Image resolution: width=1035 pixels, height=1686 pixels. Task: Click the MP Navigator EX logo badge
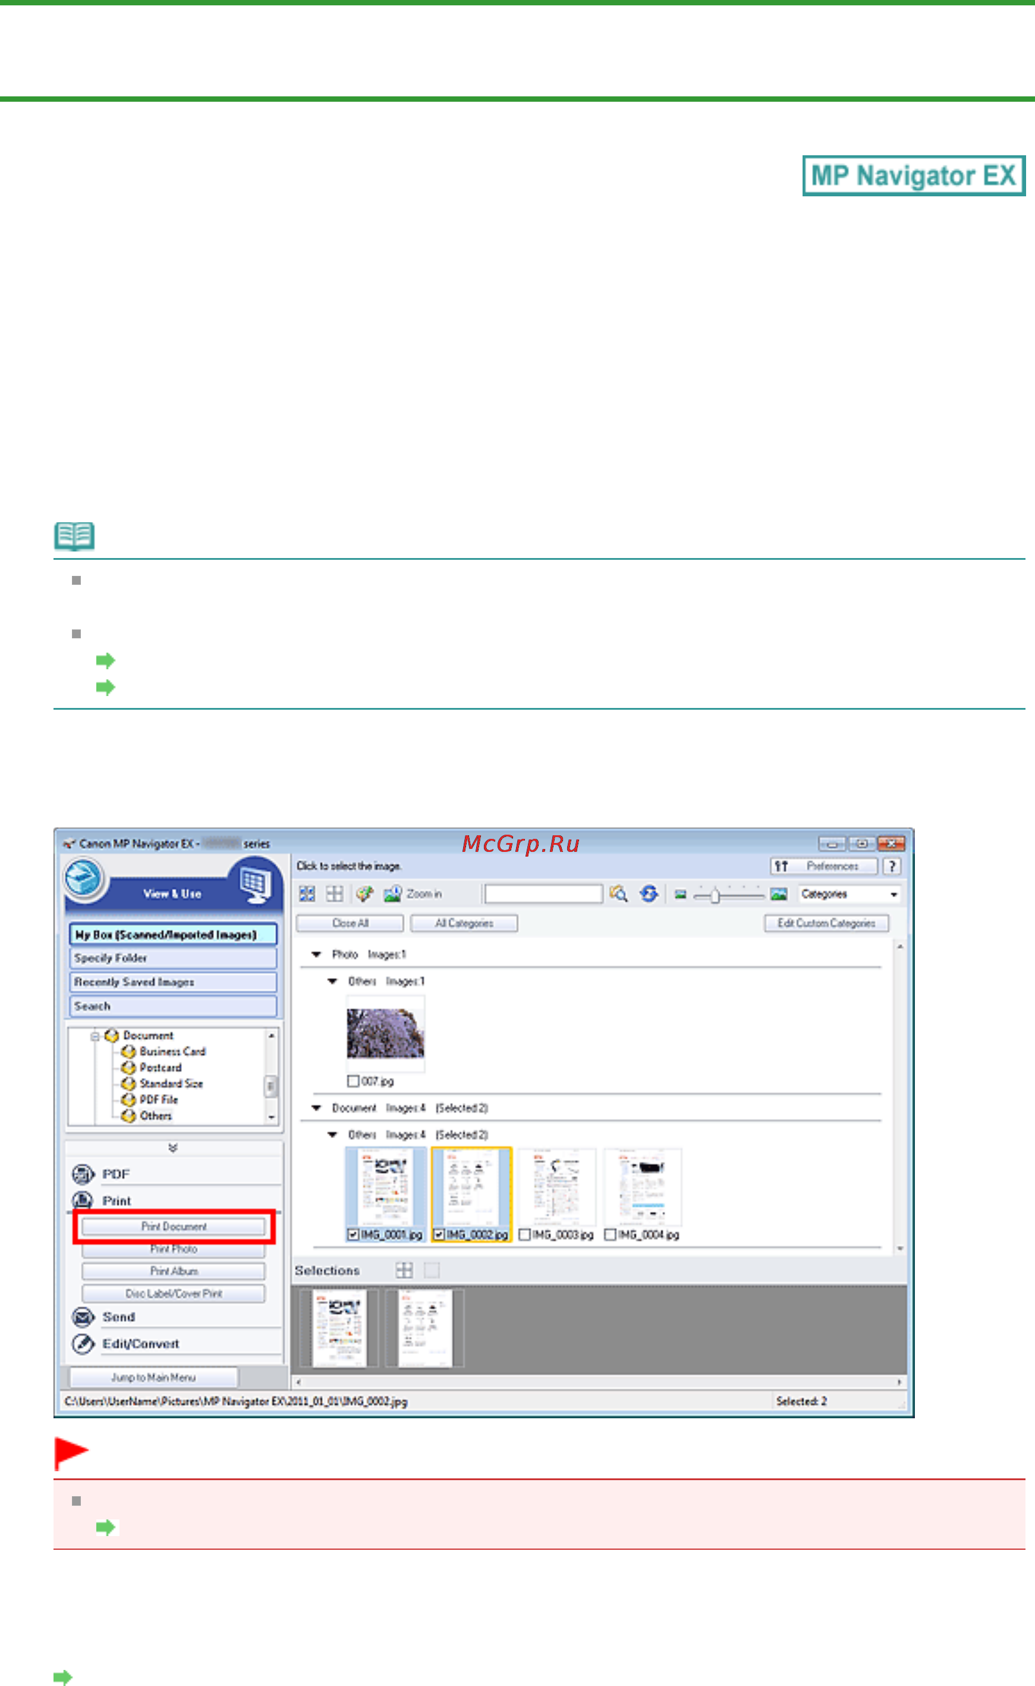click(914, 176)
